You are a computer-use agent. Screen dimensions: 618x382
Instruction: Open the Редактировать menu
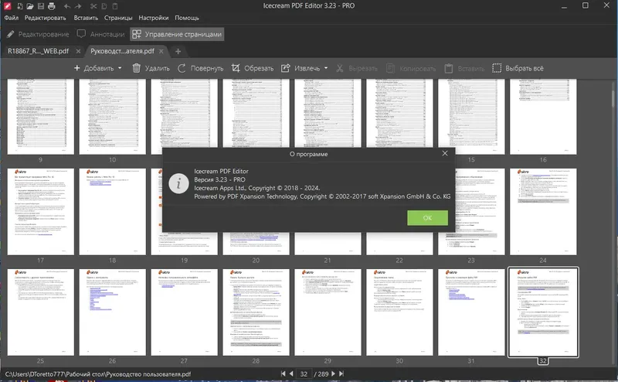(46, 18)
